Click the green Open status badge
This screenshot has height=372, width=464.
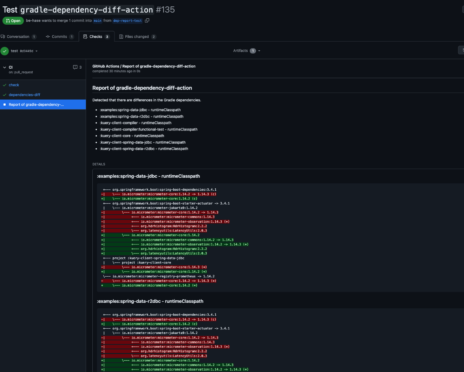coord(13,21)
